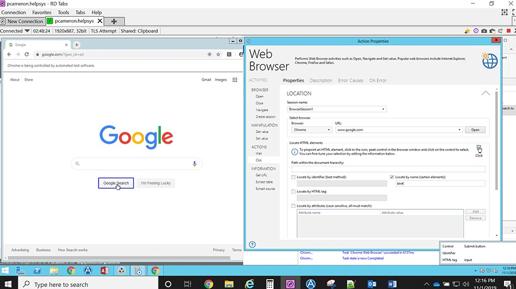Switch to the Properties tab

(x=293, y=80)
